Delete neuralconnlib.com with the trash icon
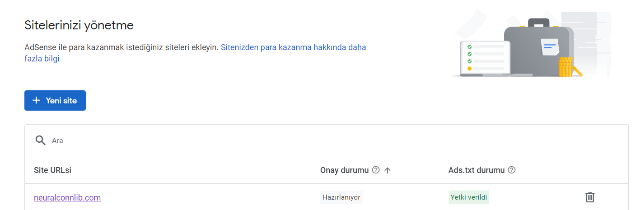The width and height of the screenshot is (636, 210). click(x=590, y=197)
